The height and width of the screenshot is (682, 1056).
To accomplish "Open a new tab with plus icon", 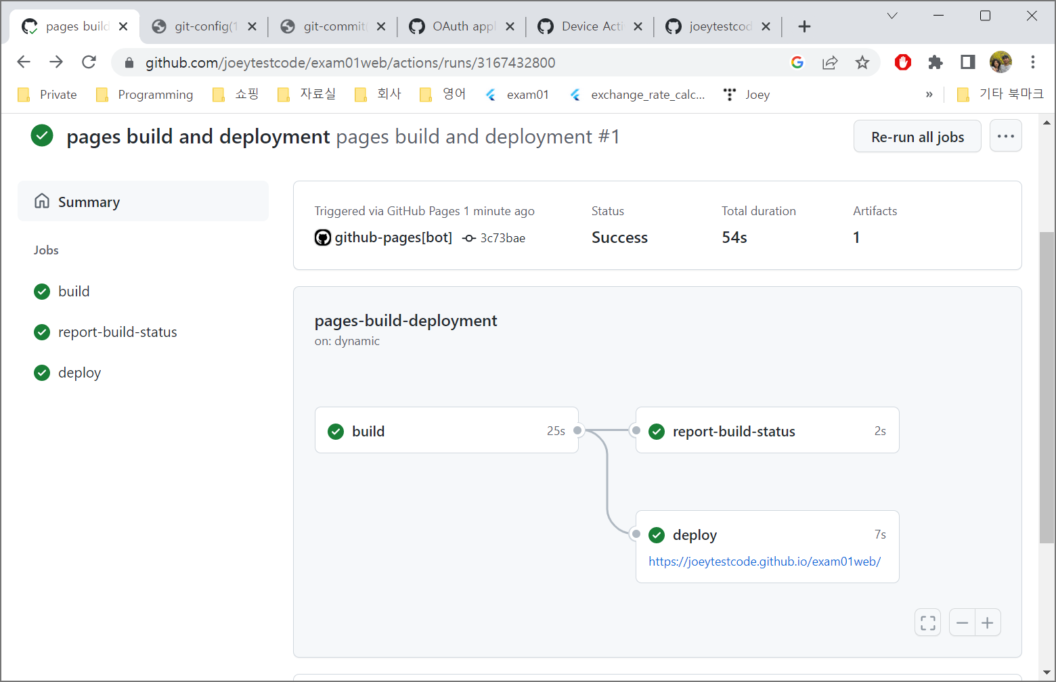I will (x=804, y=26).
